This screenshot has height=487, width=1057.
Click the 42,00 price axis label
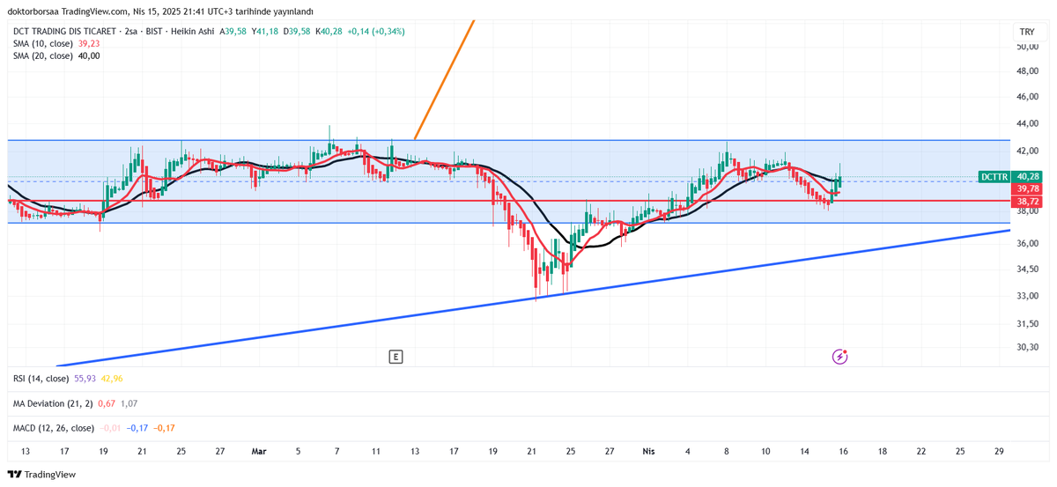point(1028,151)
